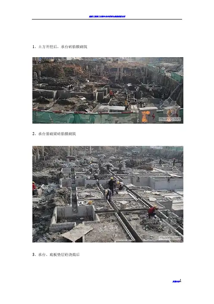The width and height of the screenshot is (214, 304).
Task: Click the red-white barrier rail in first photo
Action: pyautogui.click(x=83, y=112)
